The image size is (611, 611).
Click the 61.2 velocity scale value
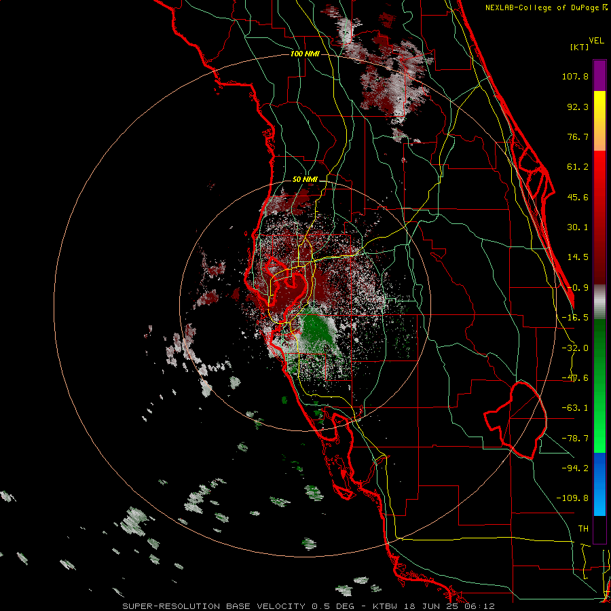(578, 167)
